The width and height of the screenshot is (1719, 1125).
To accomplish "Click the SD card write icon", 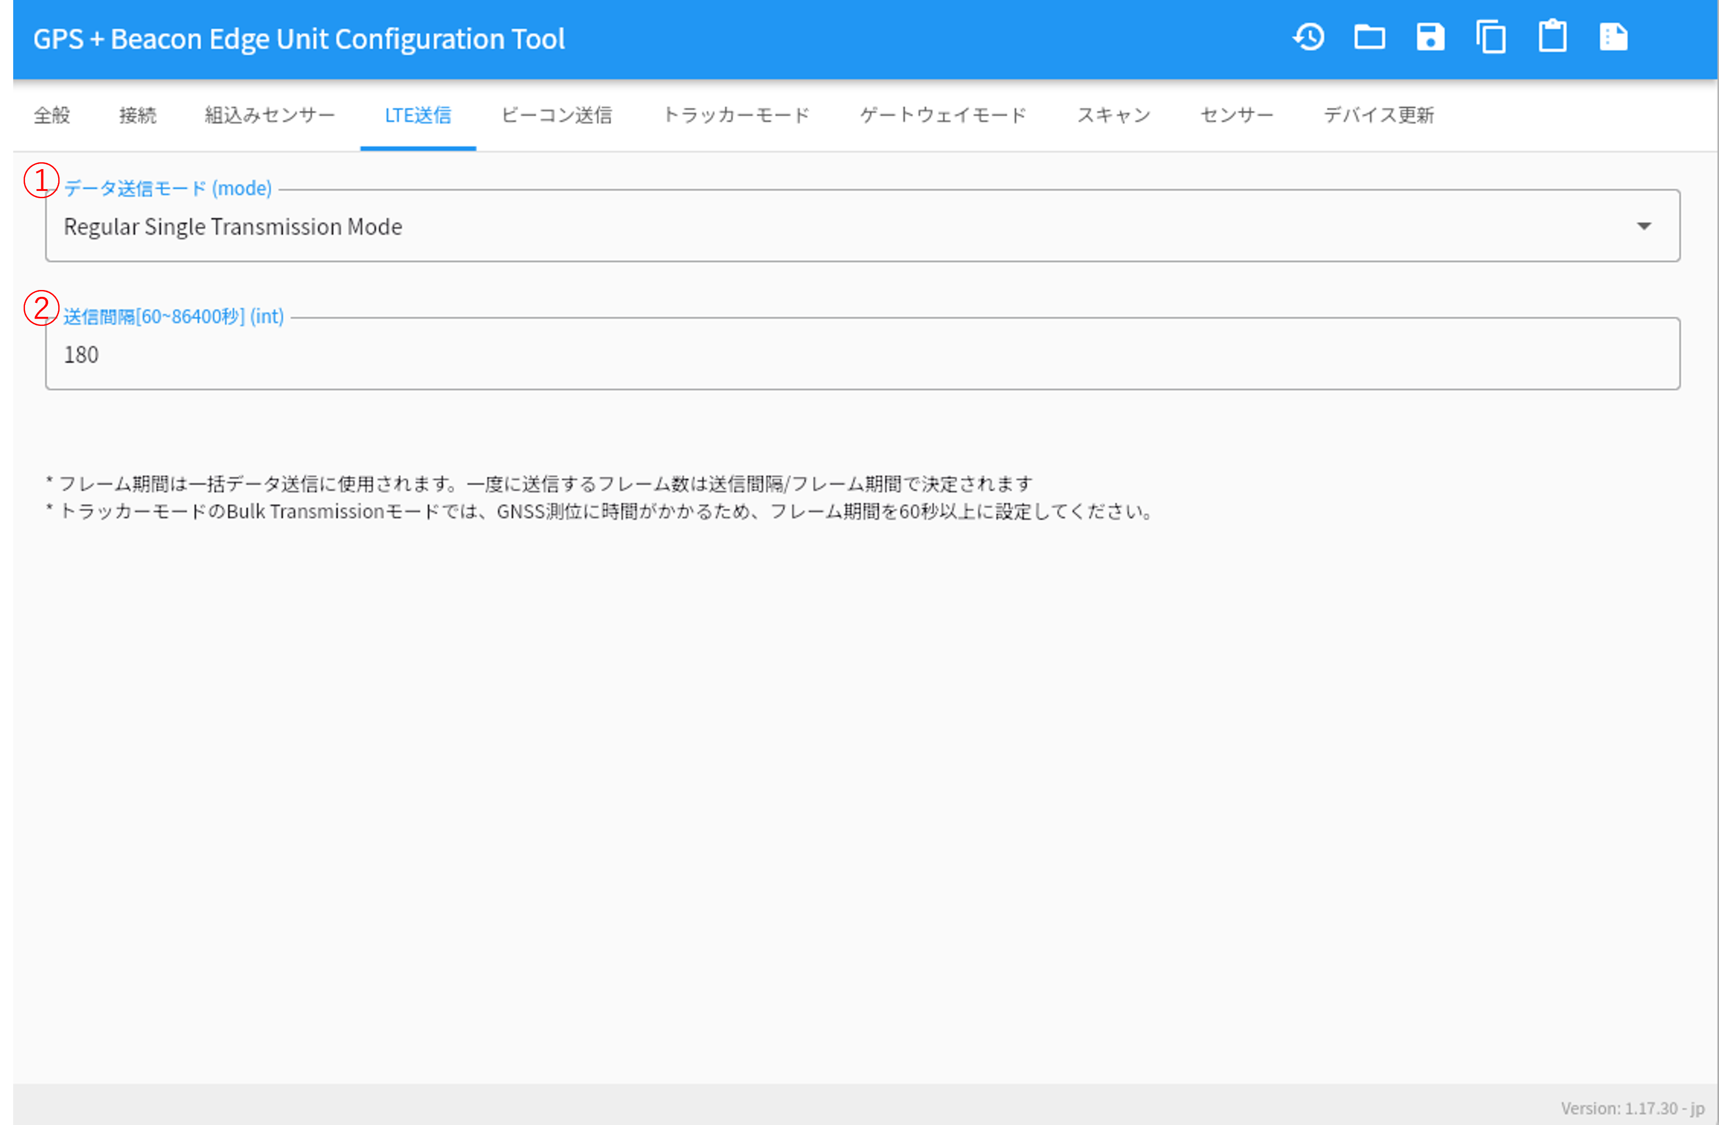I will pyautogui.click(x=1614, y=38).
